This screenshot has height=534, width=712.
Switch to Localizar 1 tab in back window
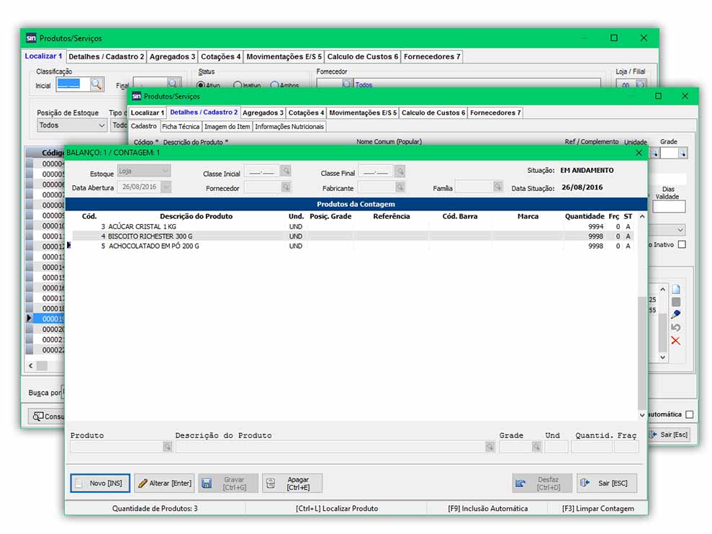tap(44, 56)
